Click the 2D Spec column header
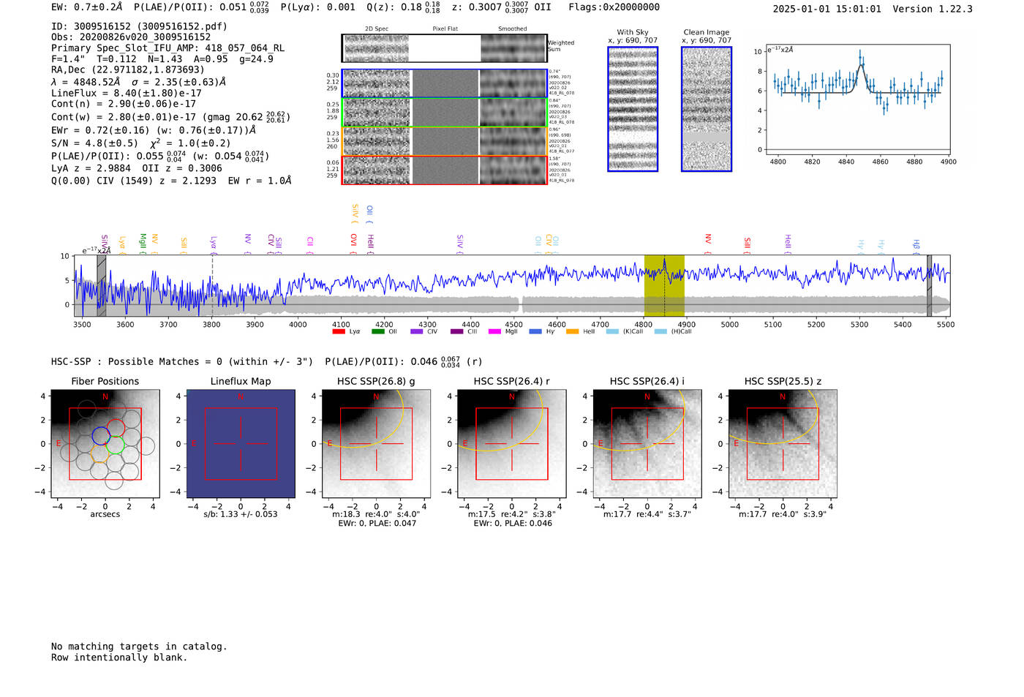 click(377, 29)
